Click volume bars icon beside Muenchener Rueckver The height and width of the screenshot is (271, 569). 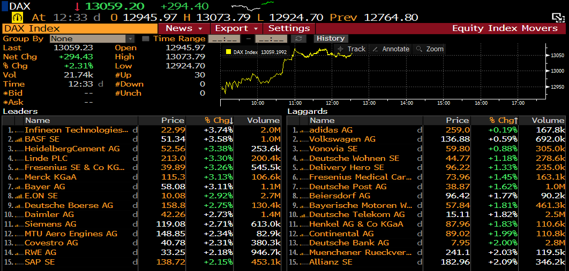[303, 252]
